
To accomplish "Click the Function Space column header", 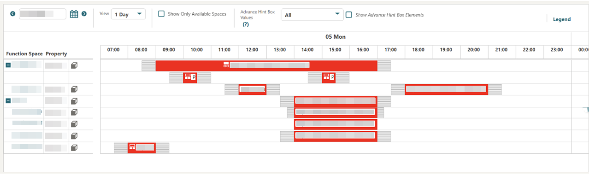I will (24, 54).
